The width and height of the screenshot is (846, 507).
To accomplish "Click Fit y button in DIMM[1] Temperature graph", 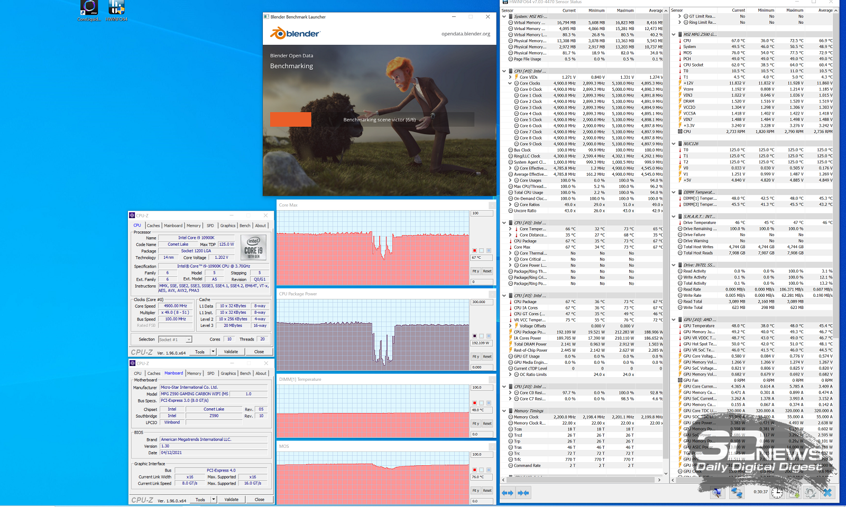I will tap(476, 424).
